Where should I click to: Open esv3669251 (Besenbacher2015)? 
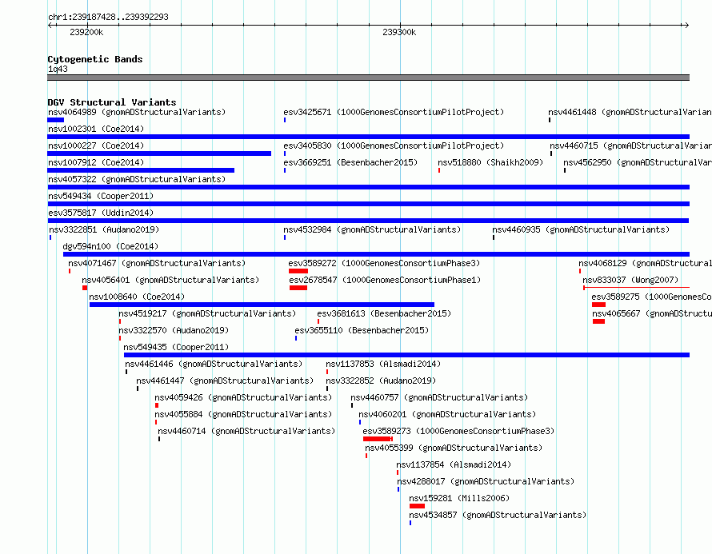pyautogui.click(x=350, y=162)
